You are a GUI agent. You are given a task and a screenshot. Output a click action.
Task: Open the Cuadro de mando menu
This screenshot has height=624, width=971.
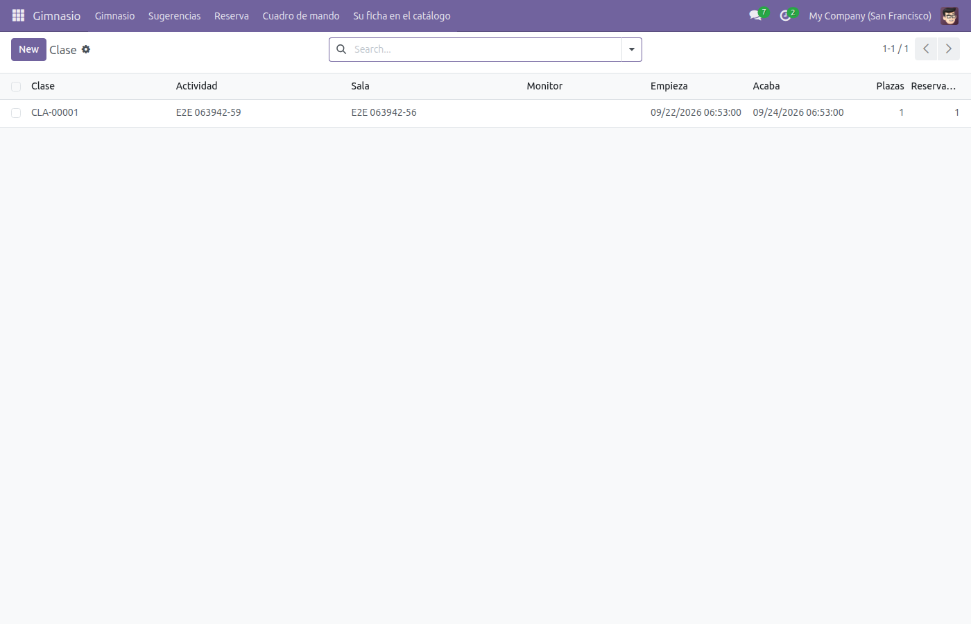pos(301,15)
